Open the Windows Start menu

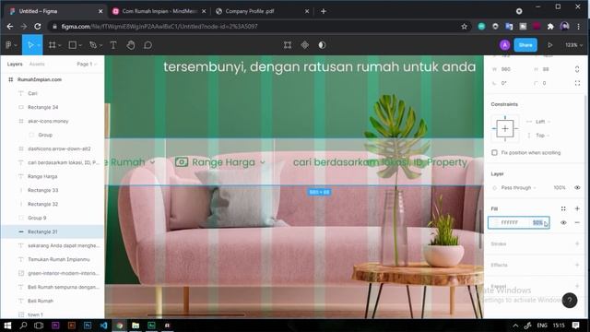pyautogui.click(x=7, y=326)
